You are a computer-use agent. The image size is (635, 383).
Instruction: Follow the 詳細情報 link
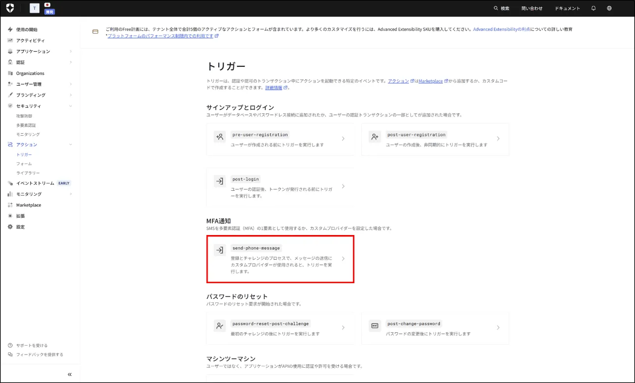(274, 88)
